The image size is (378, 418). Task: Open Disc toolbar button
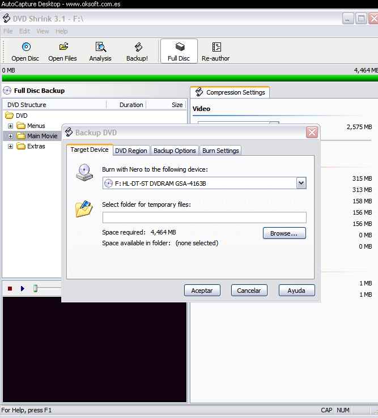click(26, 52)
